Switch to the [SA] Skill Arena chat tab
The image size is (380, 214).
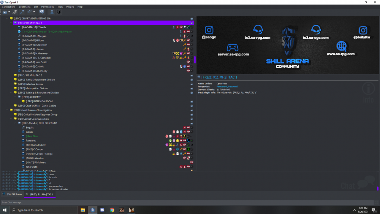(13, 194)
